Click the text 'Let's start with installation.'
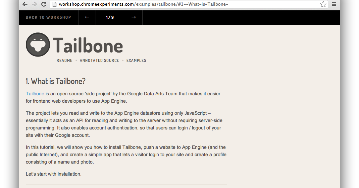359x188 pixels. click(54, 174)
